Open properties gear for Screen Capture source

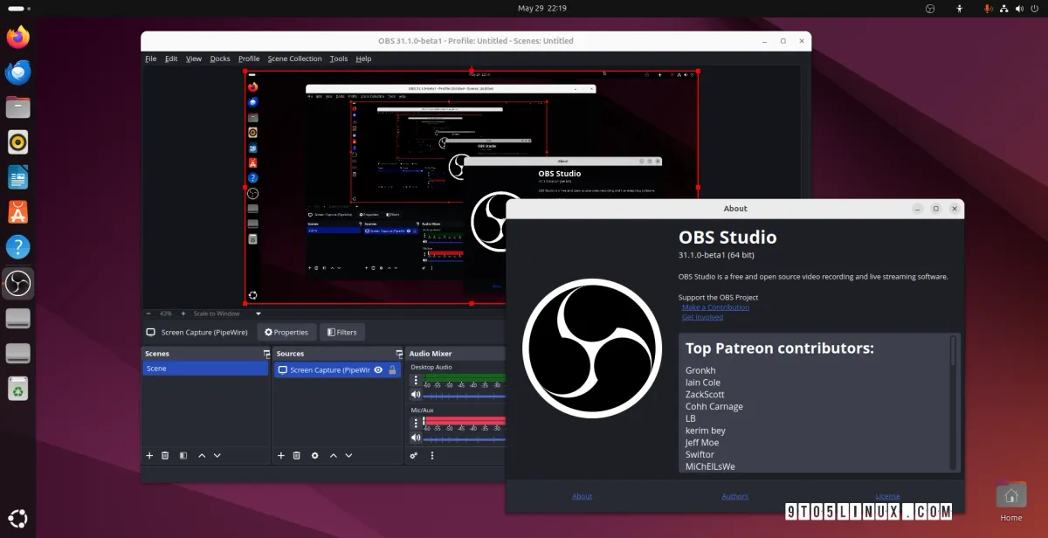pyautogui.click(x=314, y=455)
